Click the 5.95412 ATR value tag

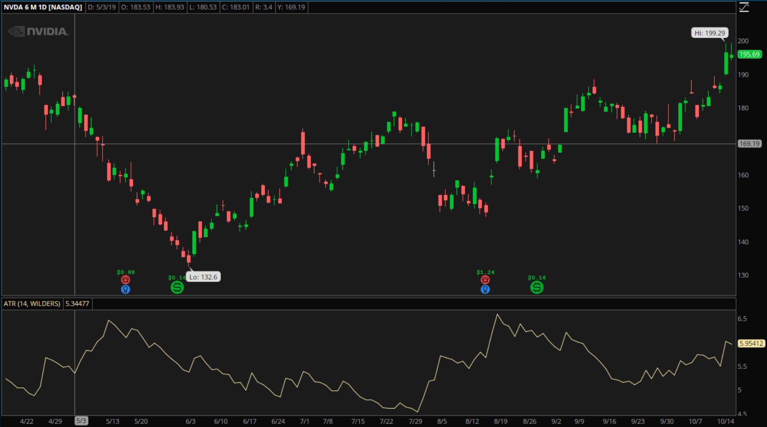(751, 343)
